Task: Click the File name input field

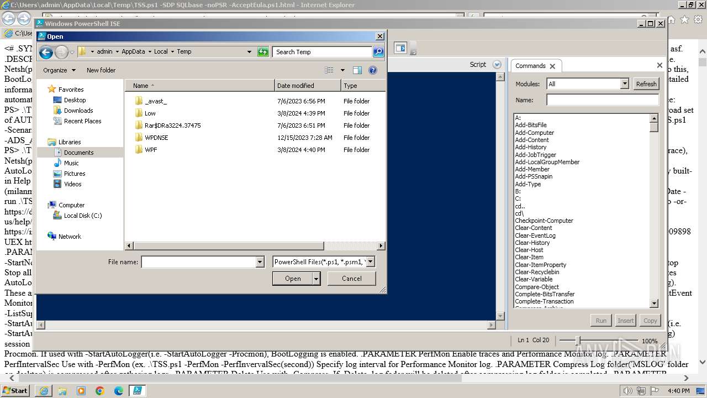Action: (x=199, y=262)
